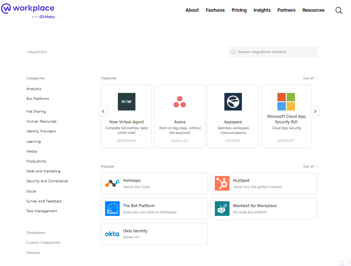This screenshot has width=351, height=266.
Task: Open Workbot for Workplace title
Action: click(x=255, y=206)
